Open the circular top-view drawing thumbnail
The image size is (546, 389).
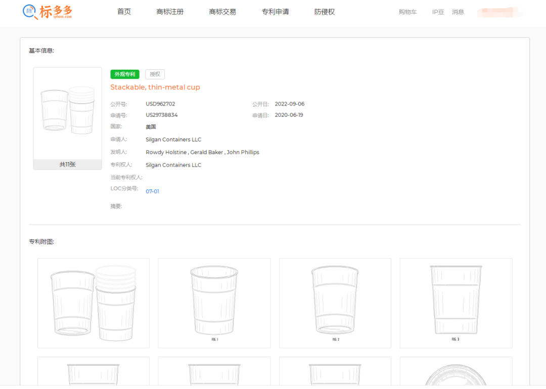pyautogui.click(x=456, y=371)
